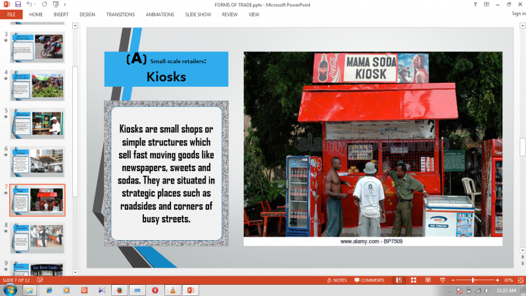Viewport: 526px width, 296px height.
Task: Click zoom in plus button
Action: pos(497,280)
